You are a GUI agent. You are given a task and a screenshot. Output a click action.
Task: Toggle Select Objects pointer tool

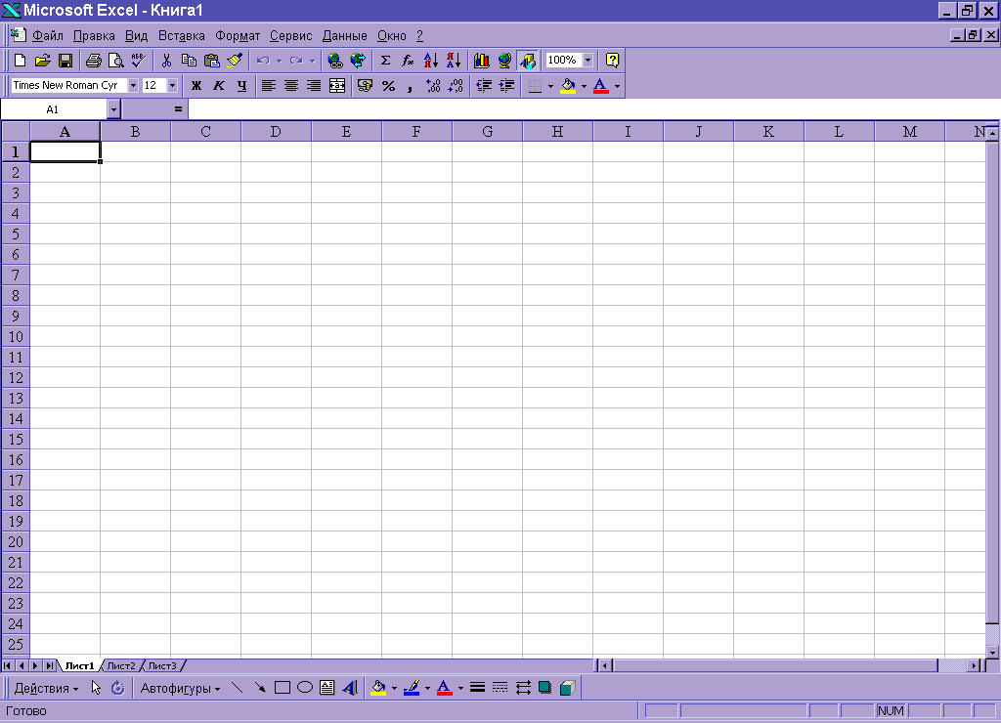pyautogui.click(x=96, y=688)
